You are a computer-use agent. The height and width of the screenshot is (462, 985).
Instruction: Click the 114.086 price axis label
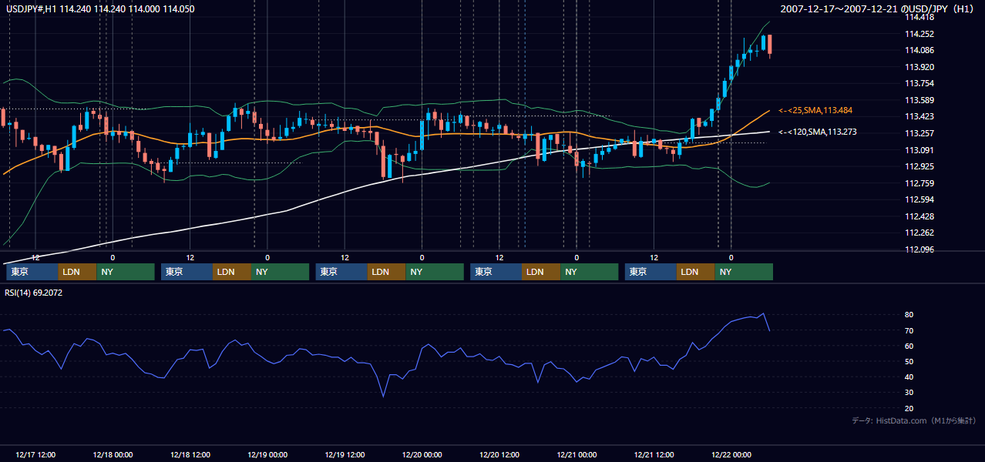(921, 50)
